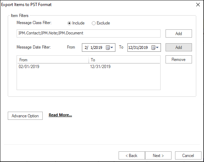Remove the selected date range
The image size is (204, 162).
(179, 60)
